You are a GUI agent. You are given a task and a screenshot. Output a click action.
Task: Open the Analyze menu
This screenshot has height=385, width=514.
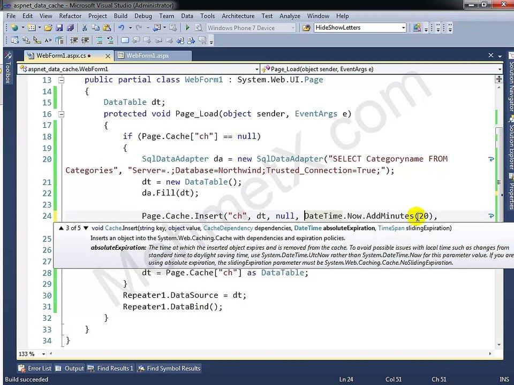click(290, 16)
